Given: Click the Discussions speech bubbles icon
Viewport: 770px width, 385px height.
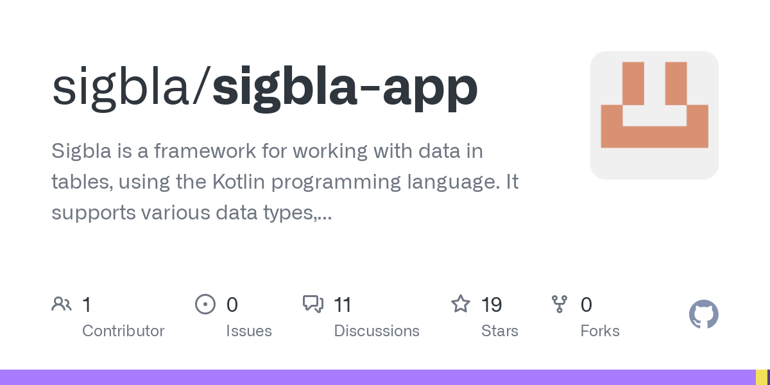Looking at the screenshot, I should click(x=313, y=304).
